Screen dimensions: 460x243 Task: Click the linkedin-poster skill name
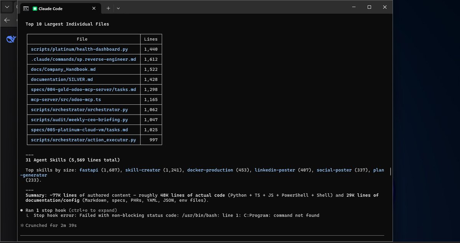point(275,170)
